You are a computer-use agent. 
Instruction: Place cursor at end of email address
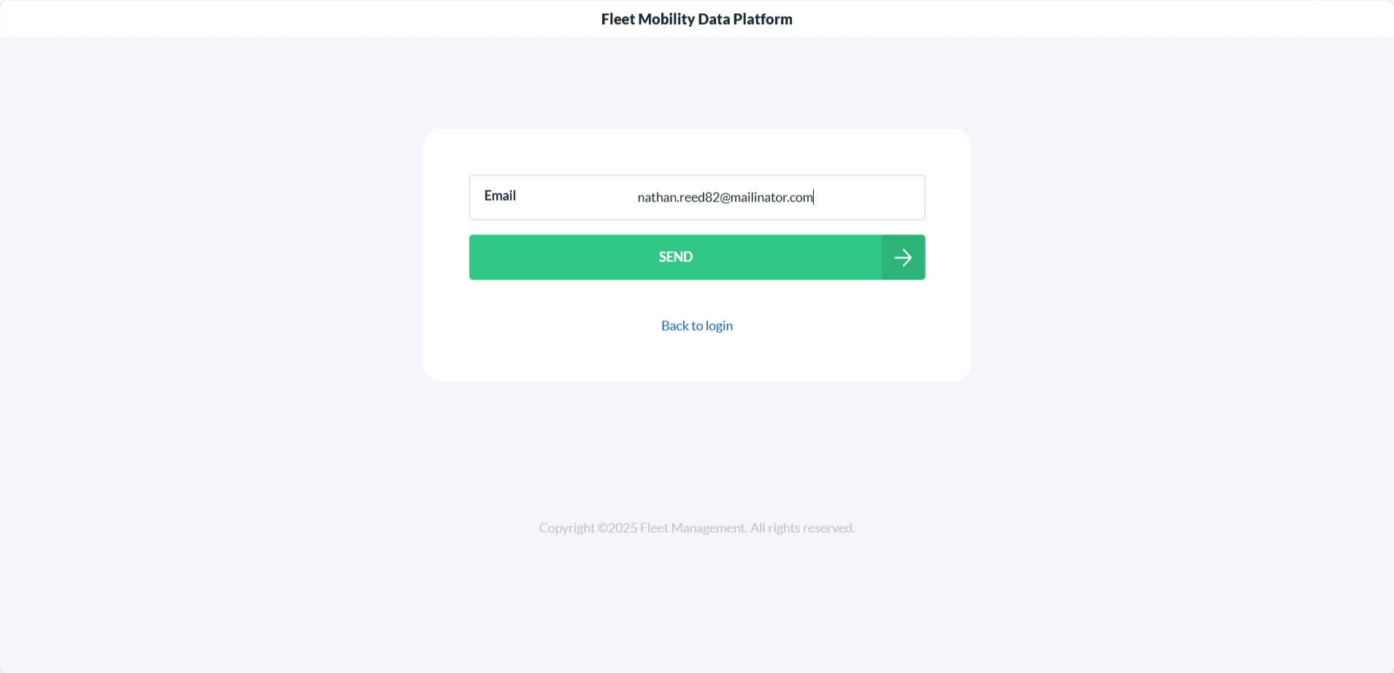point(814,197)
